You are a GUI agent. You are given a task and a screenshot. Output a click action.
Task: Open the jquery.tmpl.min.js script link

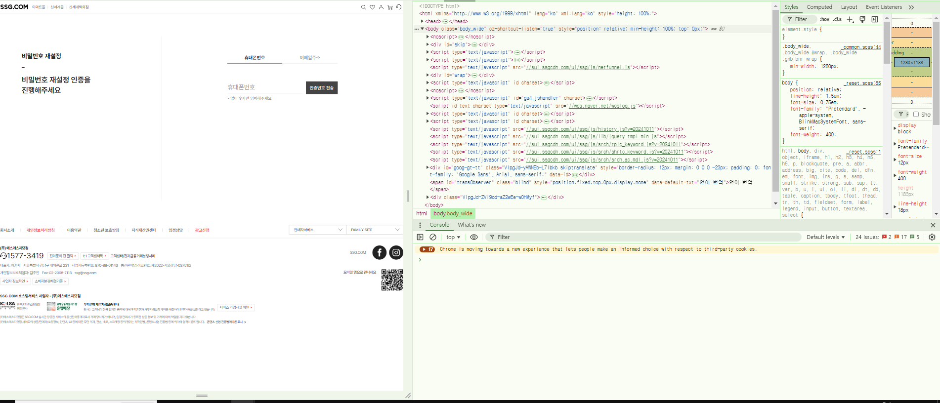click(591, 137)
